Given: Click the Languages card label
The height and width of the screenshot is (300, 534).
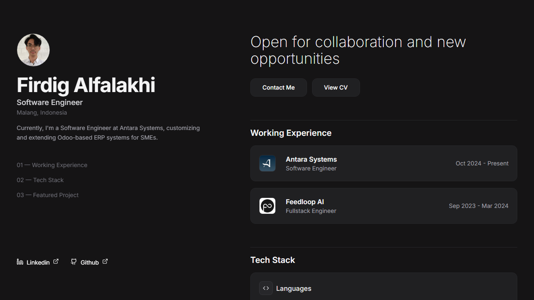Looking at the screenshot, I should [x=294, y=288].
